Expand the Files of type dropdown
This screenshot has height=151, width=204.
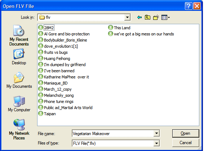pos(156,143)
